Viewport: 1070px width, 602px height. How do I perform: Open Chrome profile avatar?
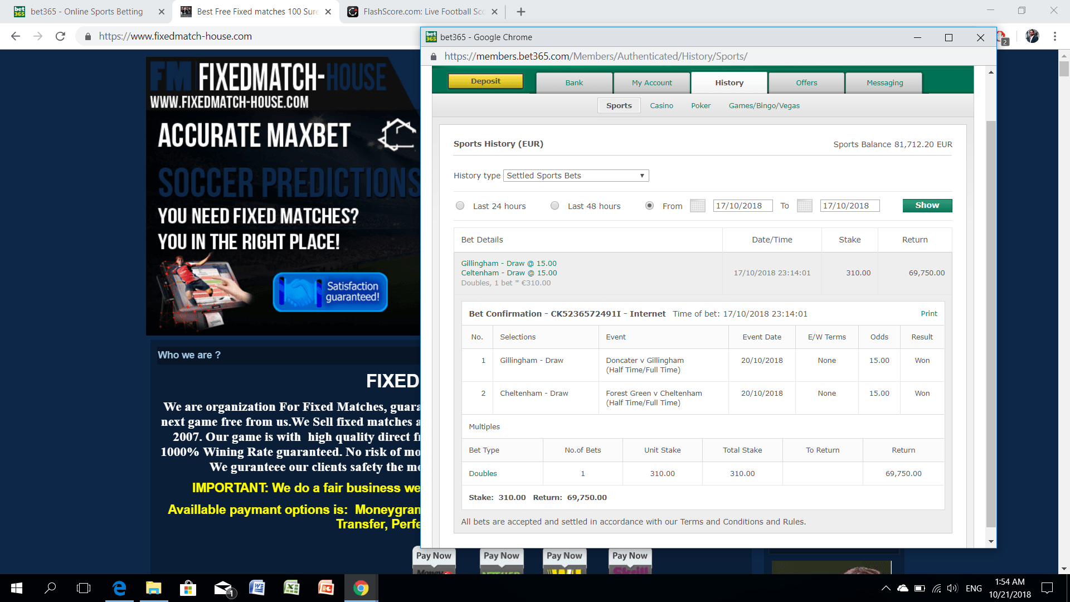pyautogui.click(x=1032, y=36)
